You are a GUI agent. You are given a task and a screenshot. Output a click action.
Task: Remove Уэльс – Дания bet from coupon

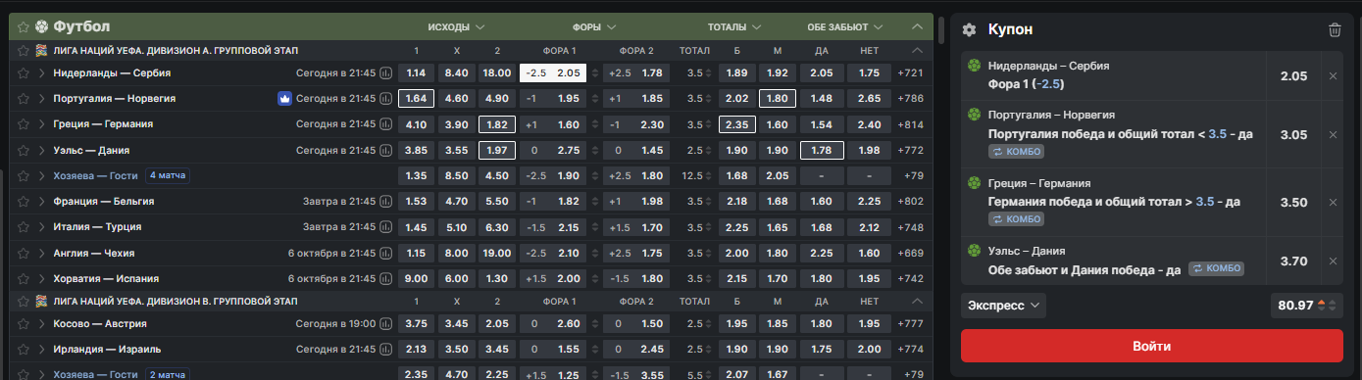tap(1332, 261)
